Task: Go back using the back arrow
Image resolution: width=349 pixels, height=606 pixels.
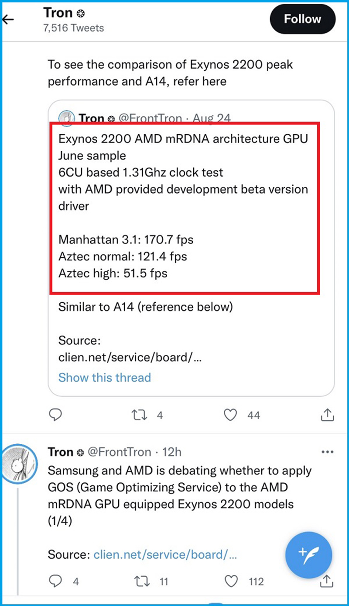Action: (x=8, y=19)
